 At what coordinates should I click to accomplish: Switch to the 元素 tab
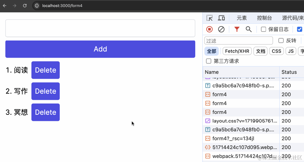tap(241, 18)
